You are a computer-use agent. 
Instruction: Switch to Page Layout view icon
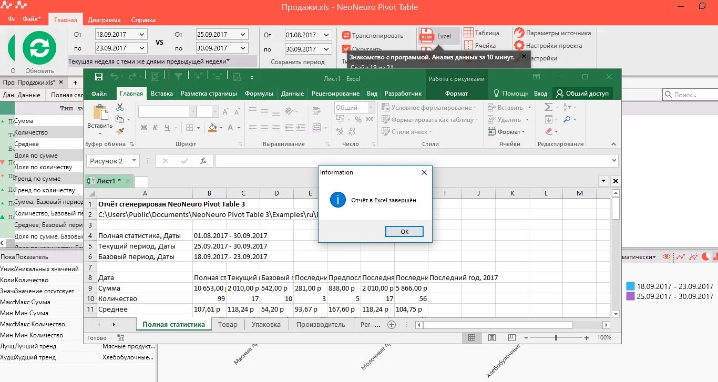click(492, 338)
